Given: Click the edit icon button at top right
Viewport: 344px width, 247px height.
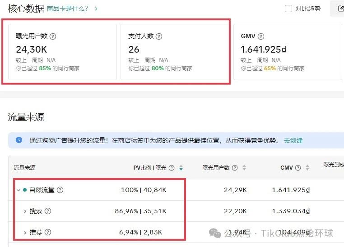Looking at the screenshot, I should (339, 9).
